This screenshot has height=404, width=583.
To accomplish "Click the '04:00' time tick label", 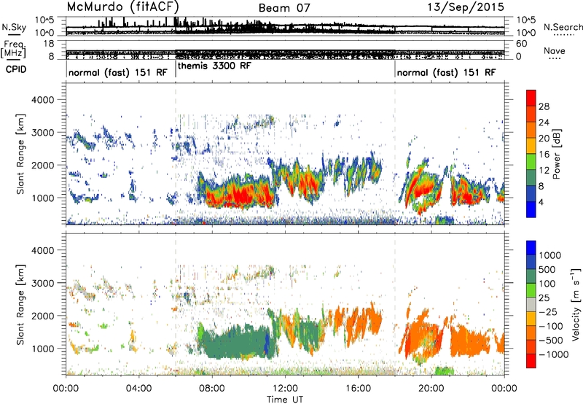I will pyautogui.click(x=139, y=389).
